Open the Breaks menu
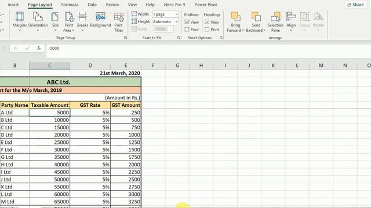This screenshot has height=208, width=371. (x=82, y=22)
